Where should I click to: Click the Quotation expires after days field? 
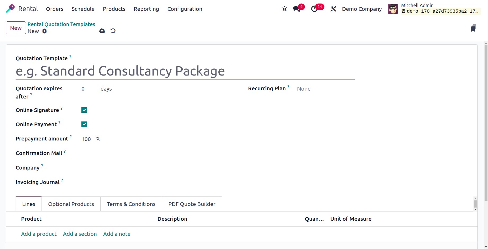(x=89, y=89)
